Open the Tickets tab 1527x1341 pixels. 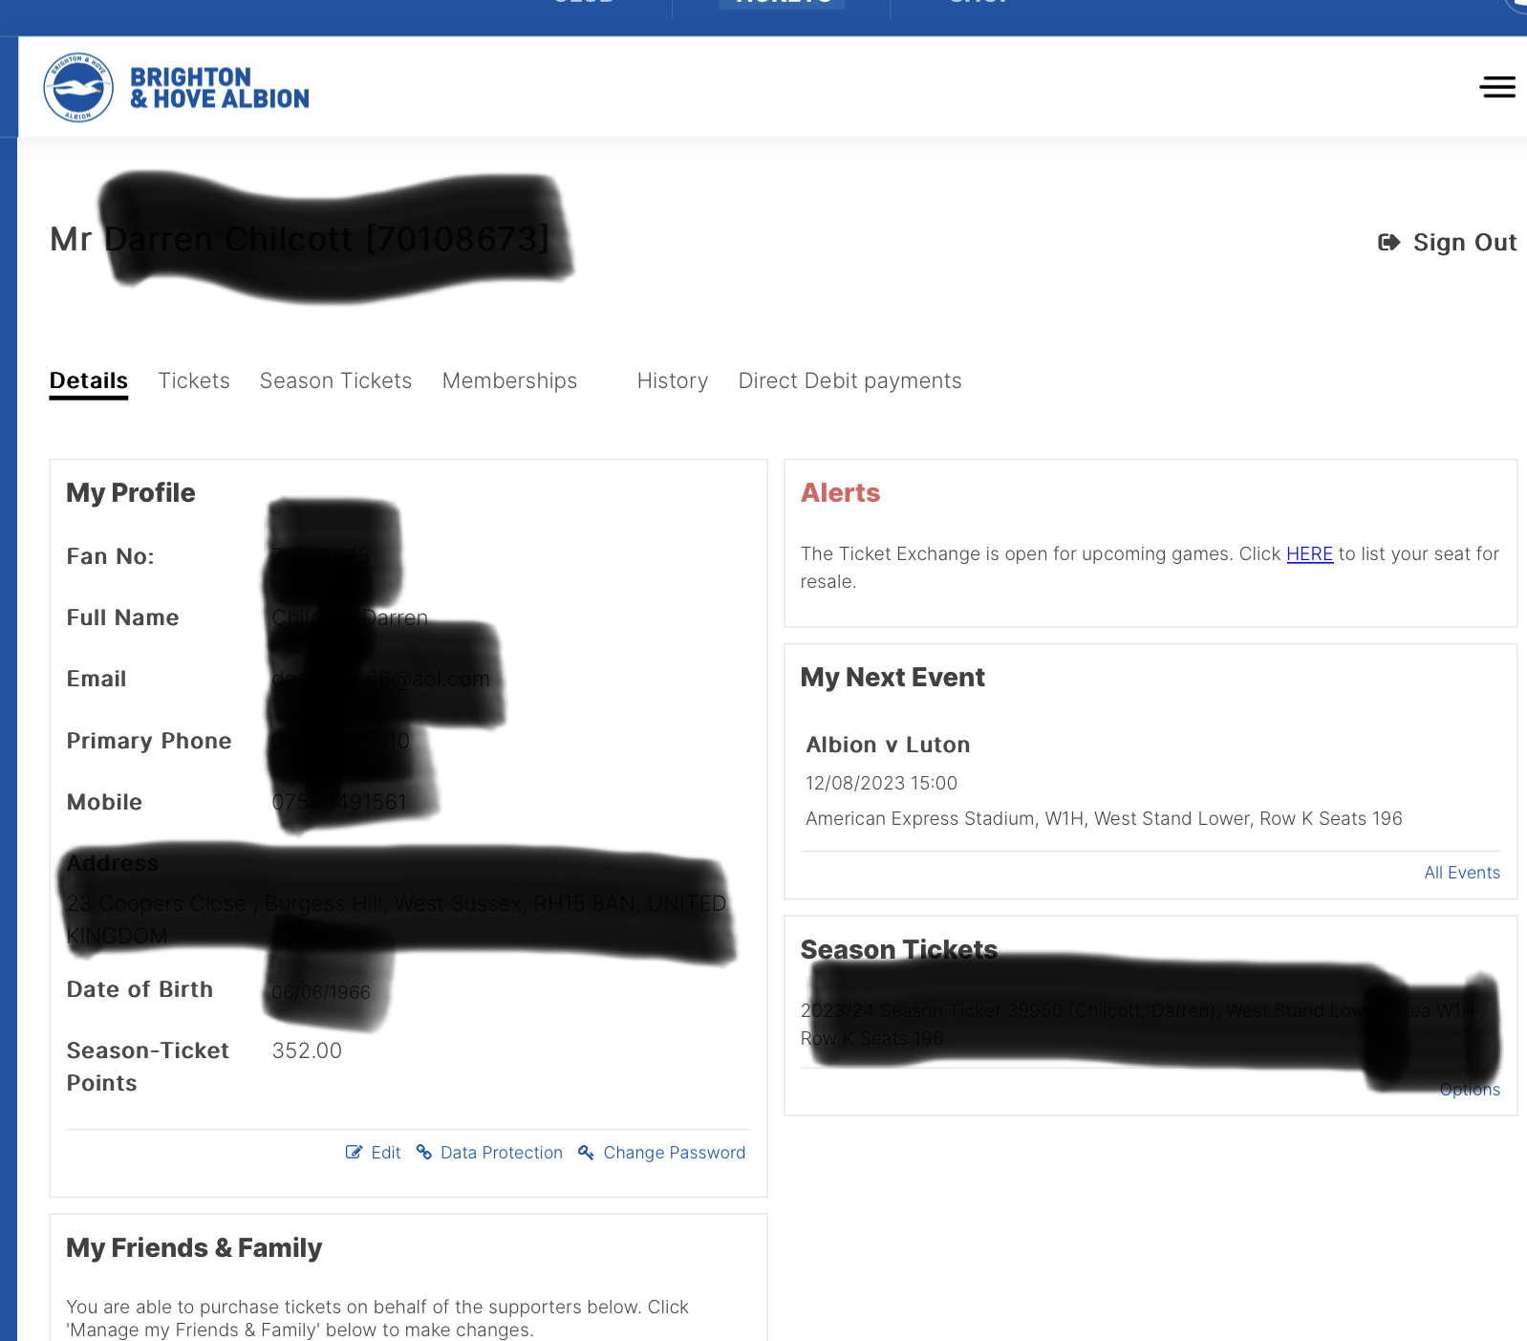pyautogui.click(x=194, y=380)
